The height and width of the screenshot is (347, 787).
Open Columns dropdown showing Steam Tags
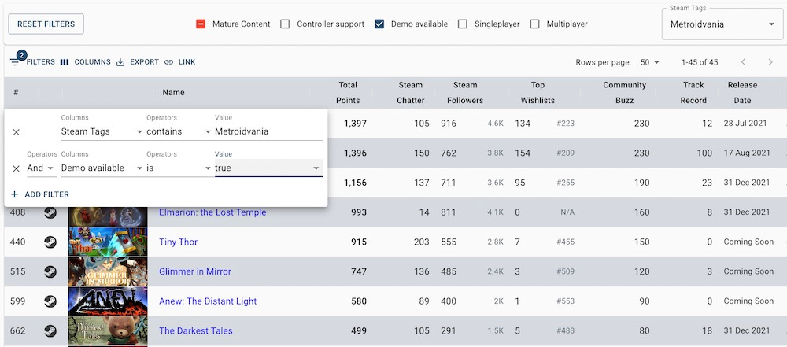[102, 131]
